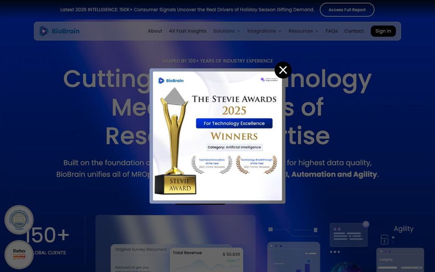Click the 150+ clients figure
This screenshot has height=272, width=435.
[x=47, y=235]
